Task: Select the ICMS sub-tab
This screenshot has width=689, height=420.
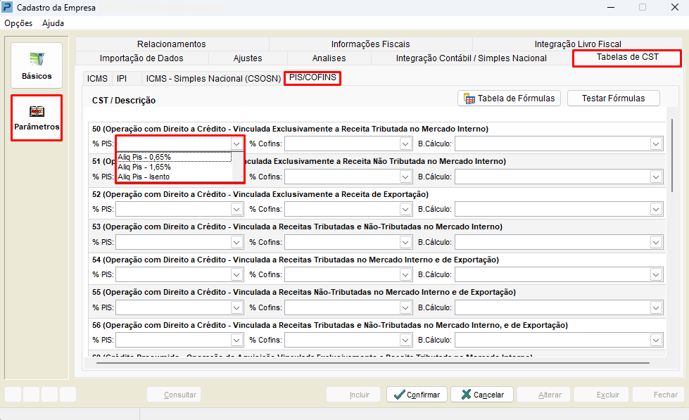Action: tap(97, 78)
